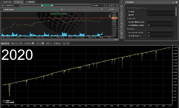Click the green profit label on chart
The width and height of the screenshot is (179, 108).
click(58, 14)
